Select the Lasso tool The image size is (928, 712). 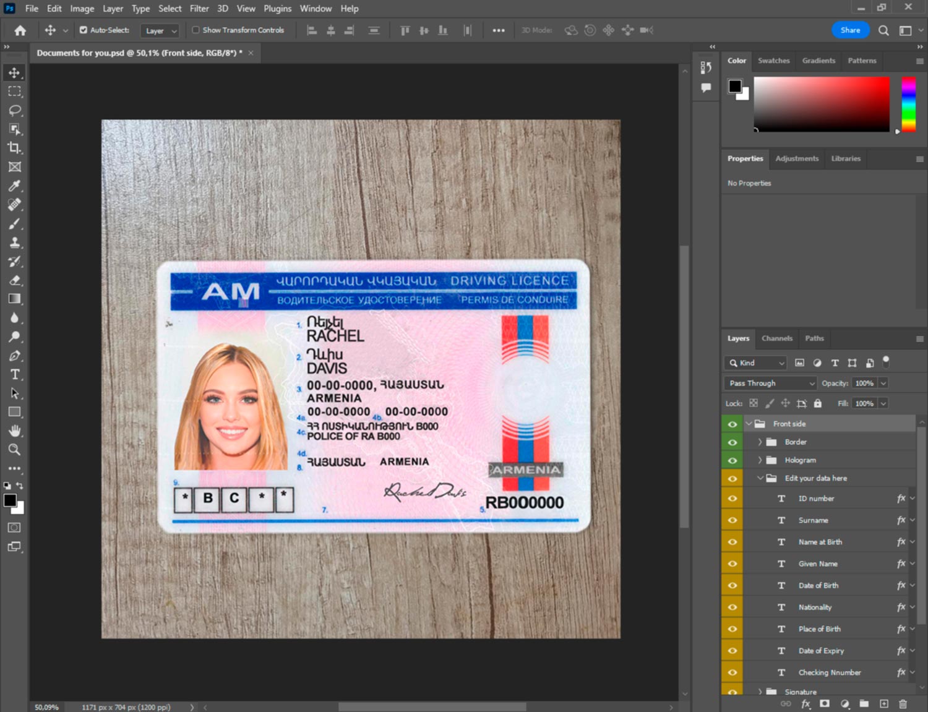tap(15, 110)
